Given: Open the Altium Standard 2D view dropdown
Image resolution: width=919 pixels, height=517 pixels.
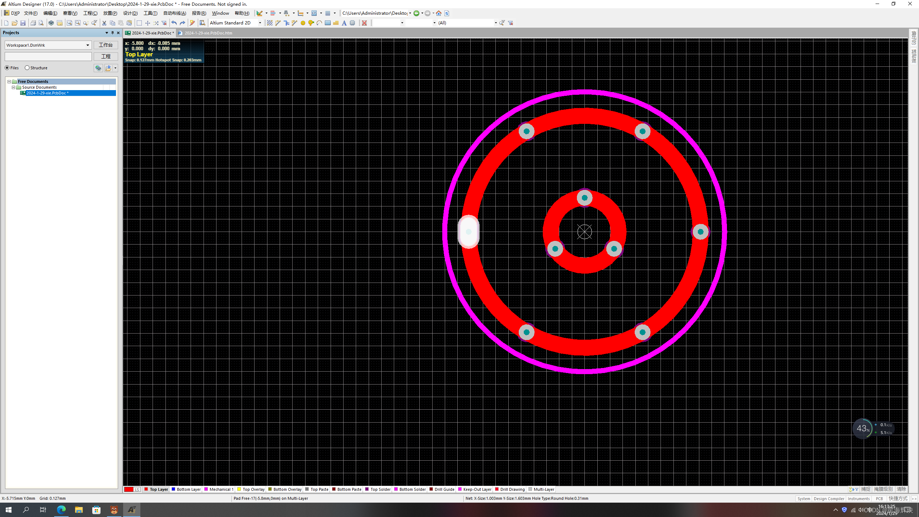Looking at the screenshot, I should [260, 23].
